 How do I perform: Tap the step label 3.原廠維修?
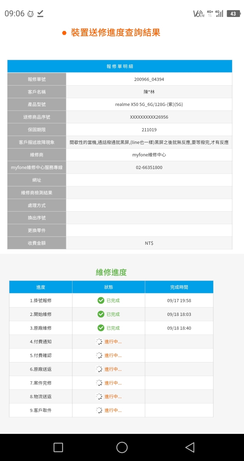41,328
